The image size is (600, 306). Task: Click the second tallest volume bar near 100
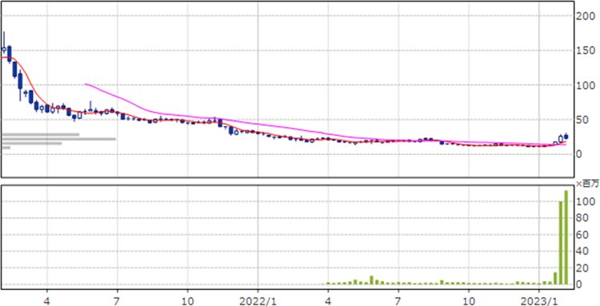[x=561, y=243]
